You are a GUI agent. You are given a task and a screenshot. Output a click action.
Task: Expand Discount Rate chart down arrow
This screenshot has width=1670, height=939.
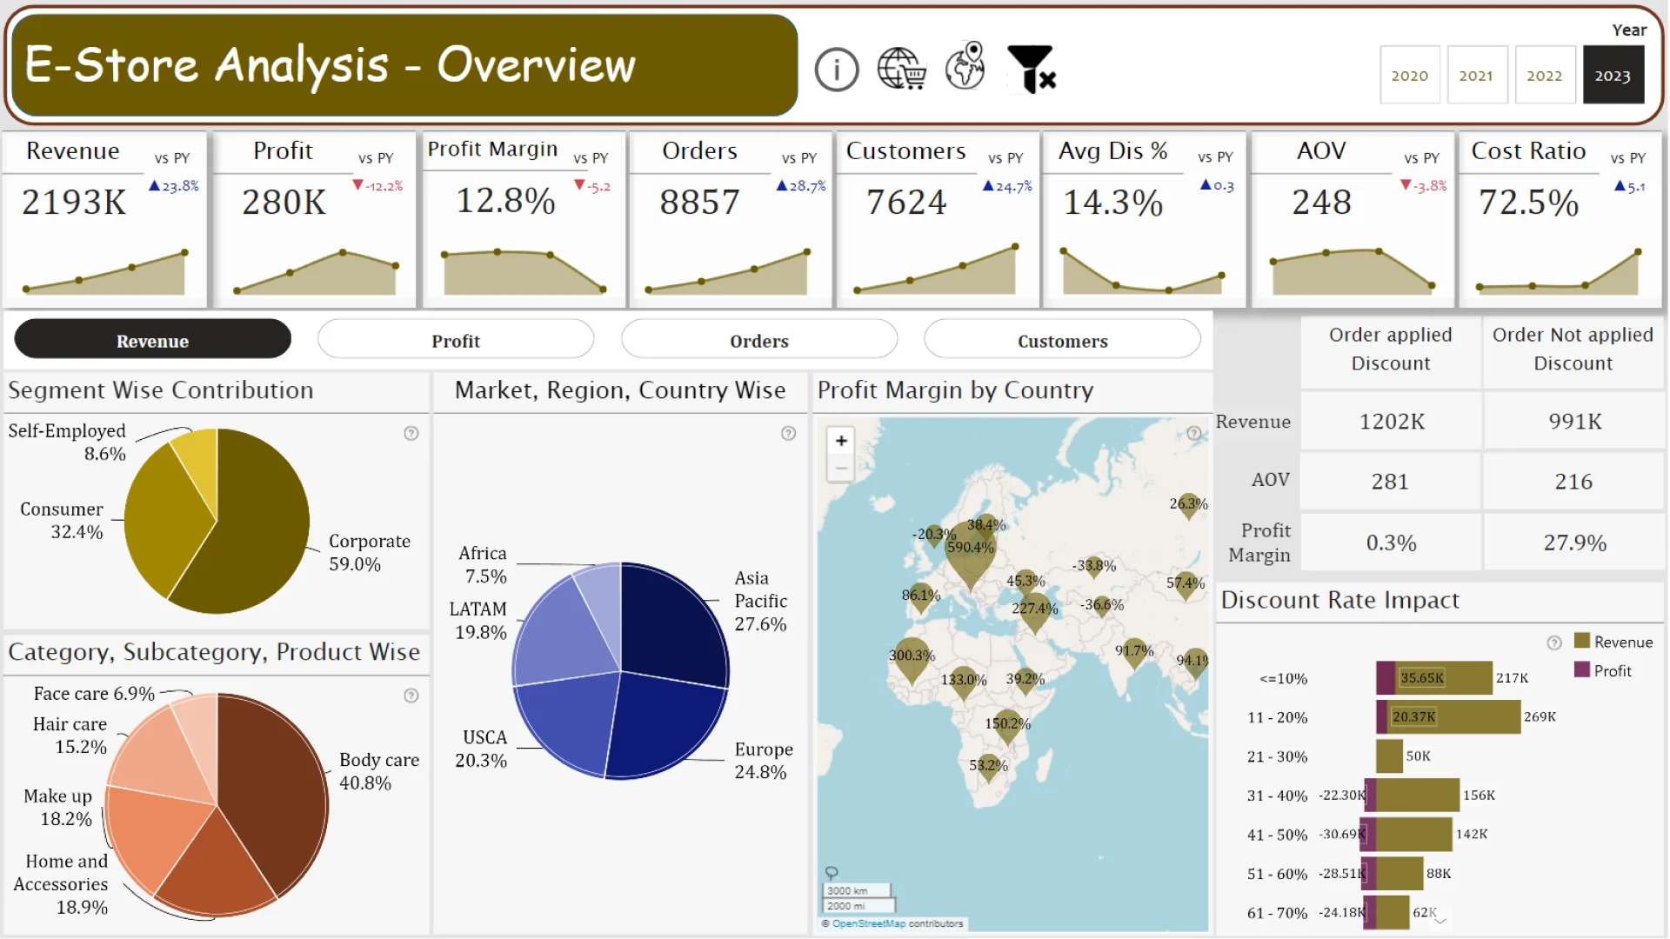(1440, 921)
